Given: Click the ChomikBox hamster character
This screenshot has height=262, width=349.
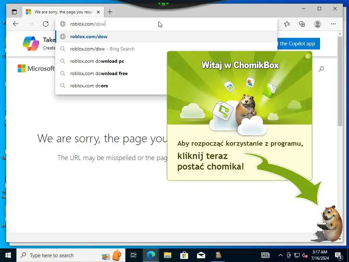Looking at the screenshot, I should tap(330, 223).
